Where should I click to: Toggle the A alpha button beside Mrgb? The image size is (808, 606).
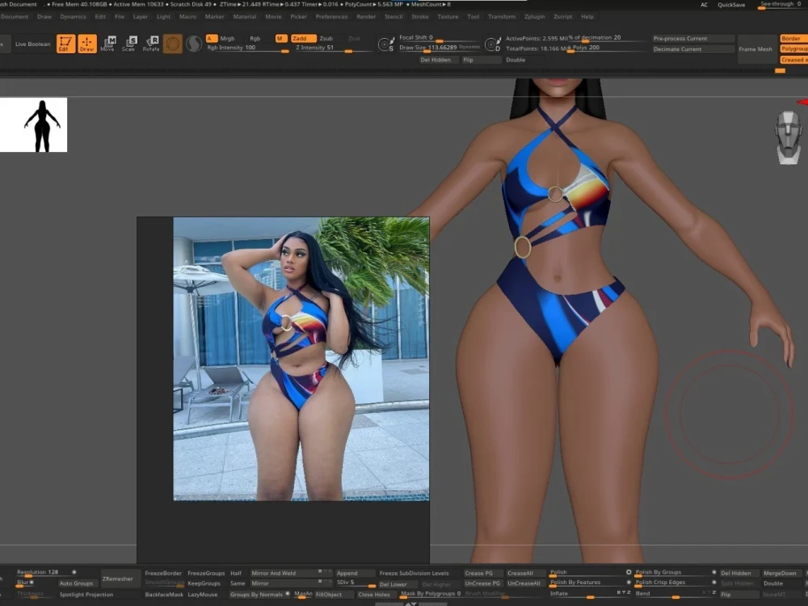211,38
